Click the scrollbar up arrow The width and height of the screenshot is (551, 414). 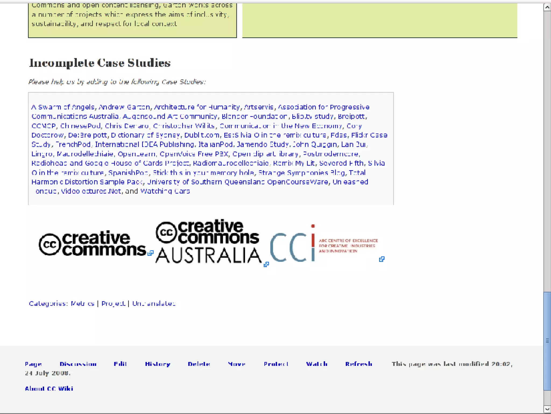pyautogui.click(x=547, y=7)
